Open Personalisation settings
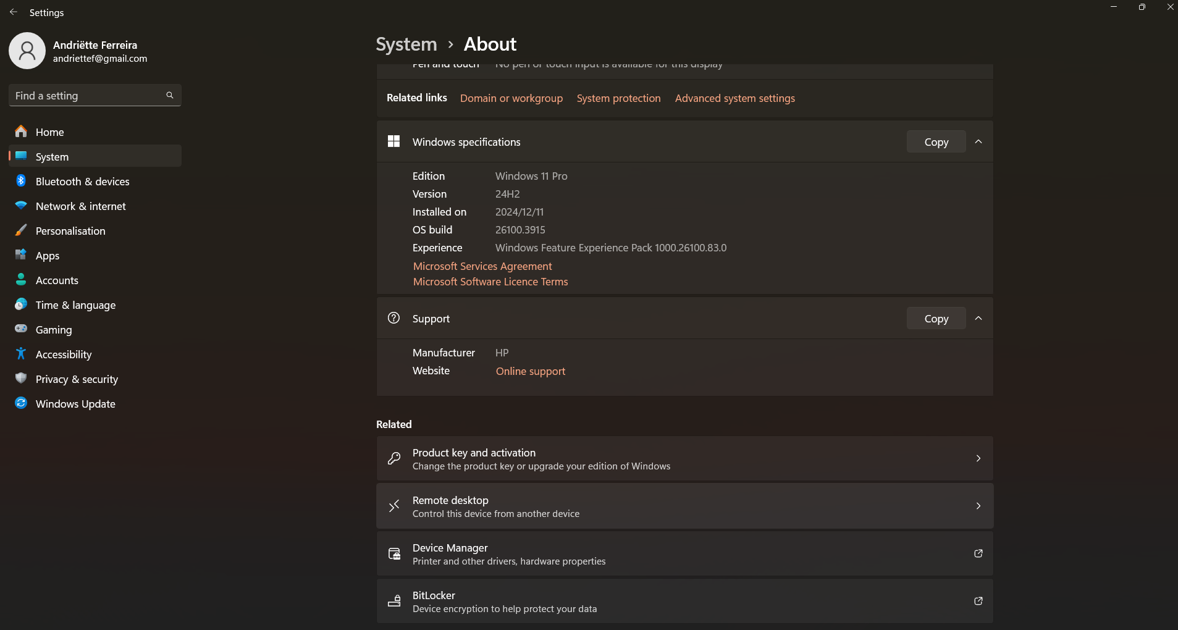Image resolution: width=1178 pixels, height=630 pixels. [95, 230]
